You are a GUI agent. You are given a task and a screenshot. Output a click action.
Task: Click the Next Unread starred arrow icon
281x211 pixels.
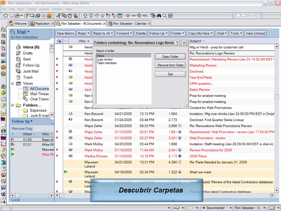pos(108,16)
